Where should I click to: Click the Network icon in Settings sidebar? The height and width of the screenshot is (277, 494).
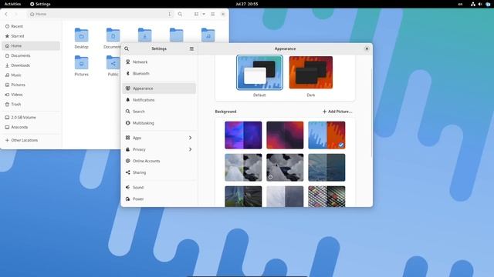[x=127, y=62]
